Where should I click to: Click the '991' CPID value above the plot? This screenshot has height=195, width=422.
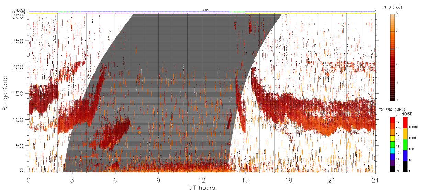(x=206, y=10)
